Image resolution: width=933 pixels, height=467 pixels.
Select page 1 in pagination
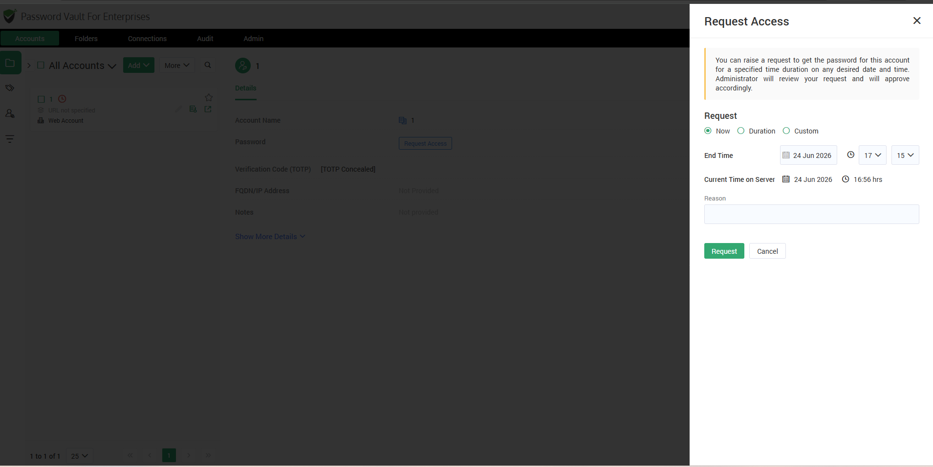coord(169,455)
